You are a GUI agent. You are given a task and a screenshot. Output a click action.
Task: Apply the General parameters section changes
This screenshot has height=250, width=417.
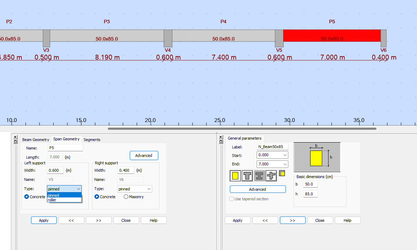point(238,220)
